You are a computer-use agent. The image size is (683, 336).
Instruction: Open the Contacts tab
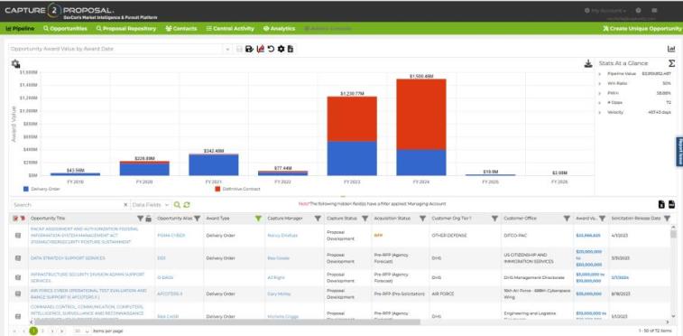click(181, 28)
